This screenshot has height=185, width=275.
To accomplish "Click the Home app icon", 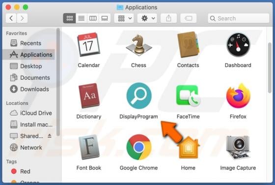I will click(x=188, y=148).
